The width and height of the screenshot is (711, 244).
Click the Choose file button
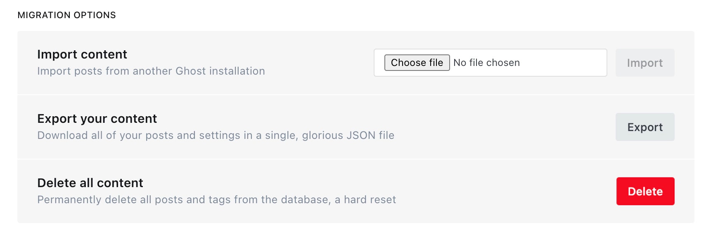tap(417, 63)
